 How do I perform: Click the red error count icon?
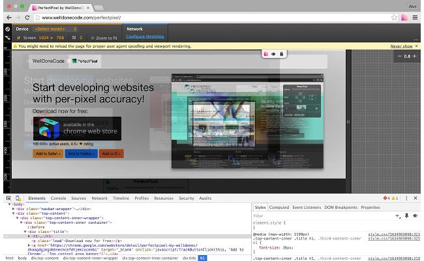(x=385, y=198)
